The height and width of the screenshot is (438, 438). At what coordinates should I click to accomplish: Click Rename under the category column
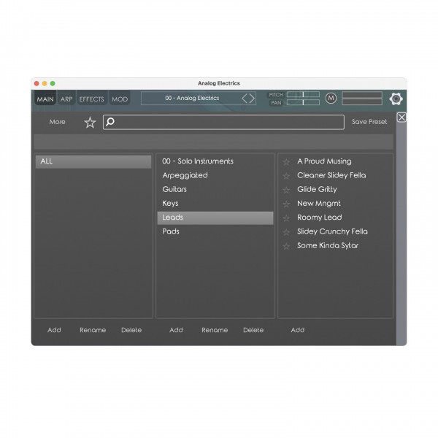(x=215, y=330)
